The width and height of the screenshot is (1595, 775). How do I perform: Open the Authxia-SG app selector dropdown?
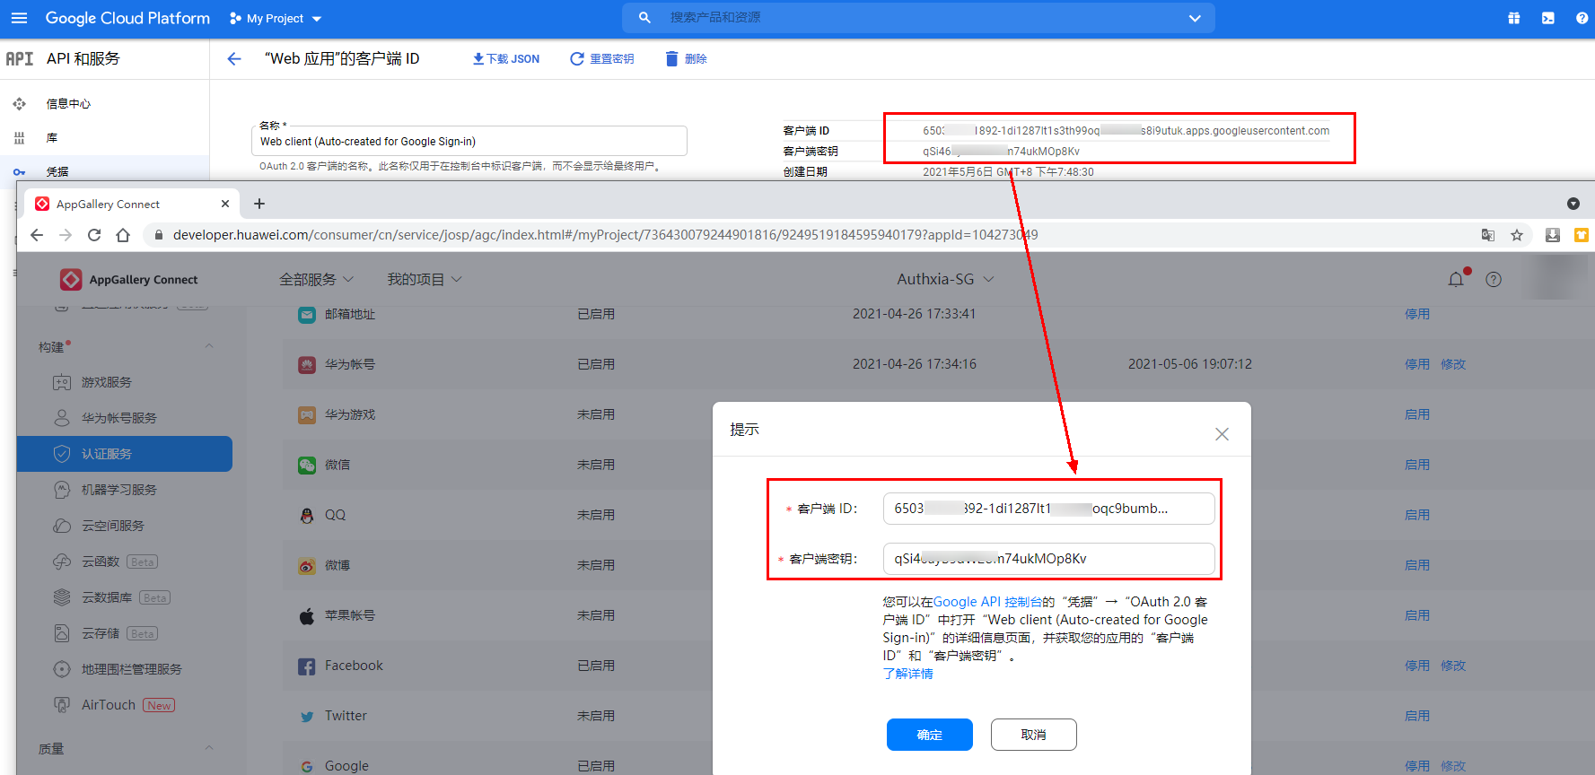coord(945,280)
